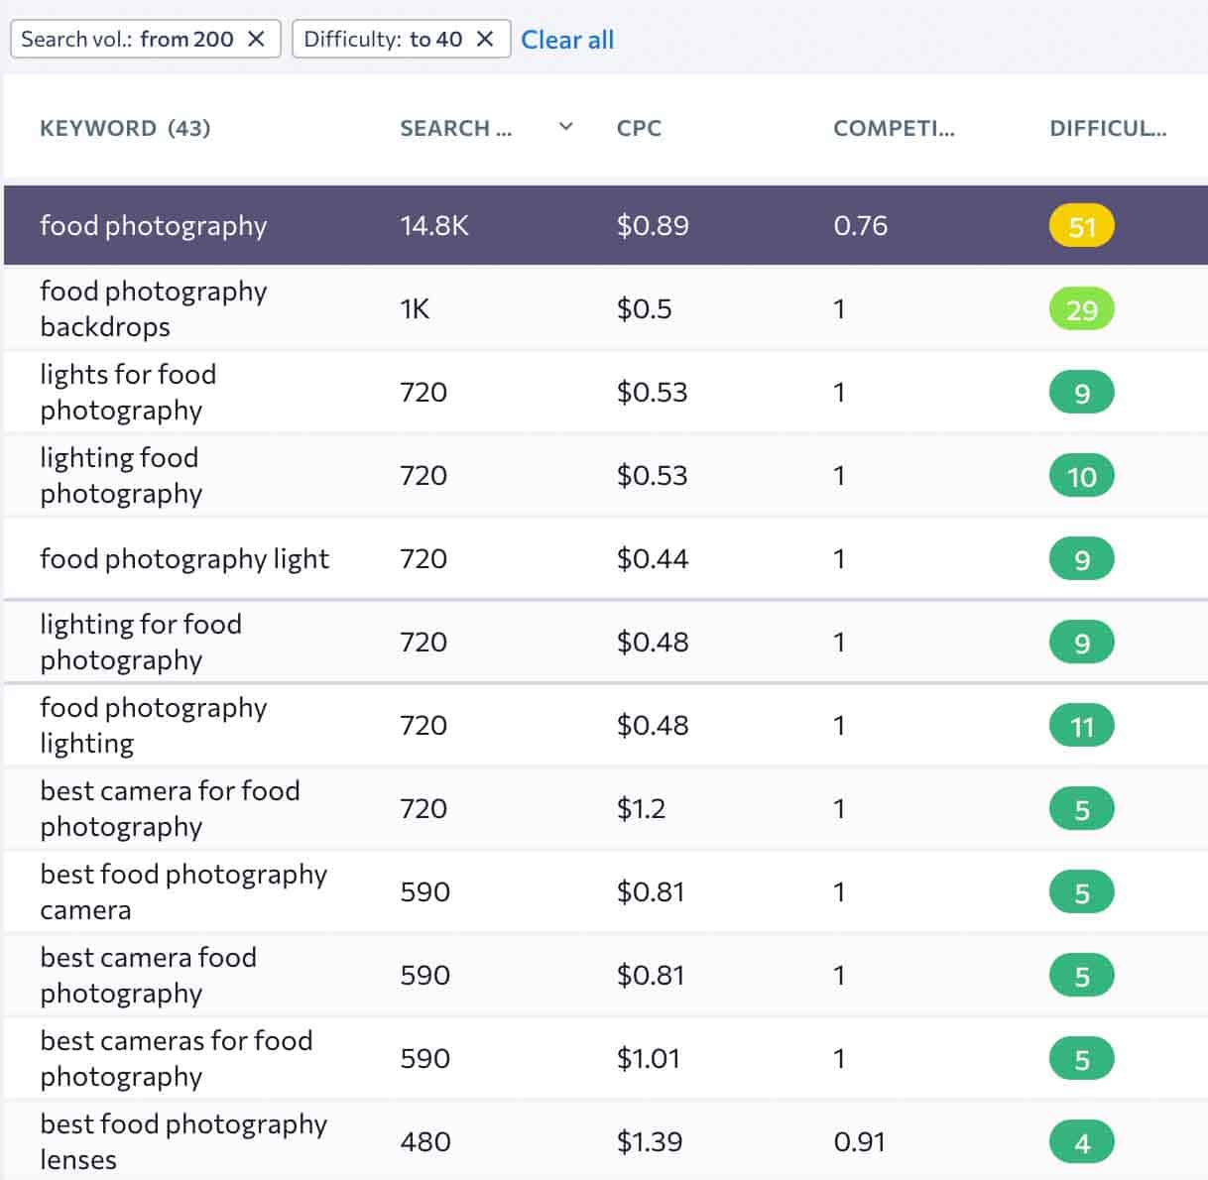Screen dimensions: 1208x1180
Task: Sort by the Keyword column header
Action: (97, 128)
